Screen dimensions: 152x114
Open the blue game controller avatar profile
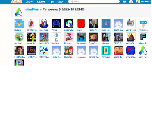56,23
